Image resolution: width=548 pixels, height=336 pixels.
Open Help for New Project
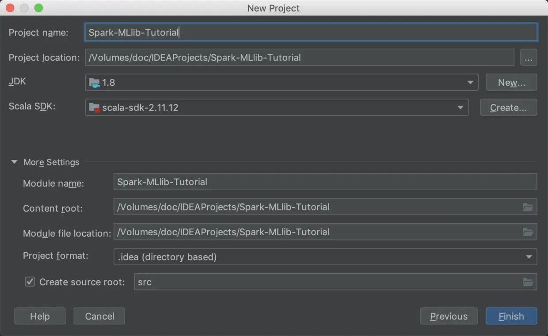[40, 316]
